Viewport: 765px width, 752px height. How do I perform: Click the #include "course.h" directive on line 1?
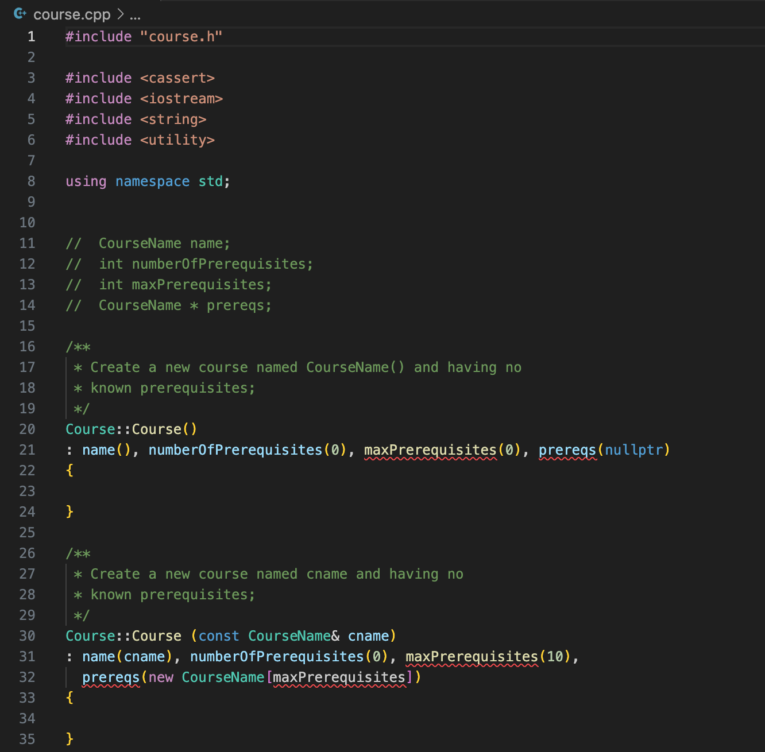(x=144, y=36)
